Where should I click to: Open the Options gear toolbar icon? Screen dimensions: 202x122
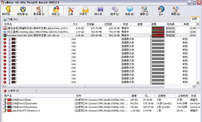[x=115, y=9]
